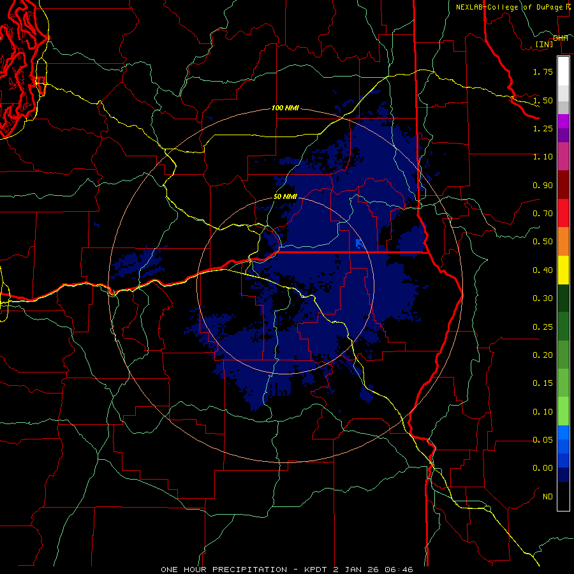Pick the white swatch in the color scale

[563, 71]
